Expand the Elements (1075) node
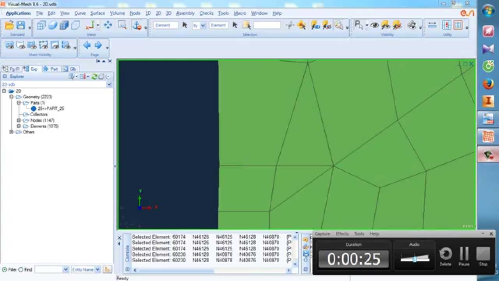The height and width of the screenshot is (281, 499). (x=19, y=126)
